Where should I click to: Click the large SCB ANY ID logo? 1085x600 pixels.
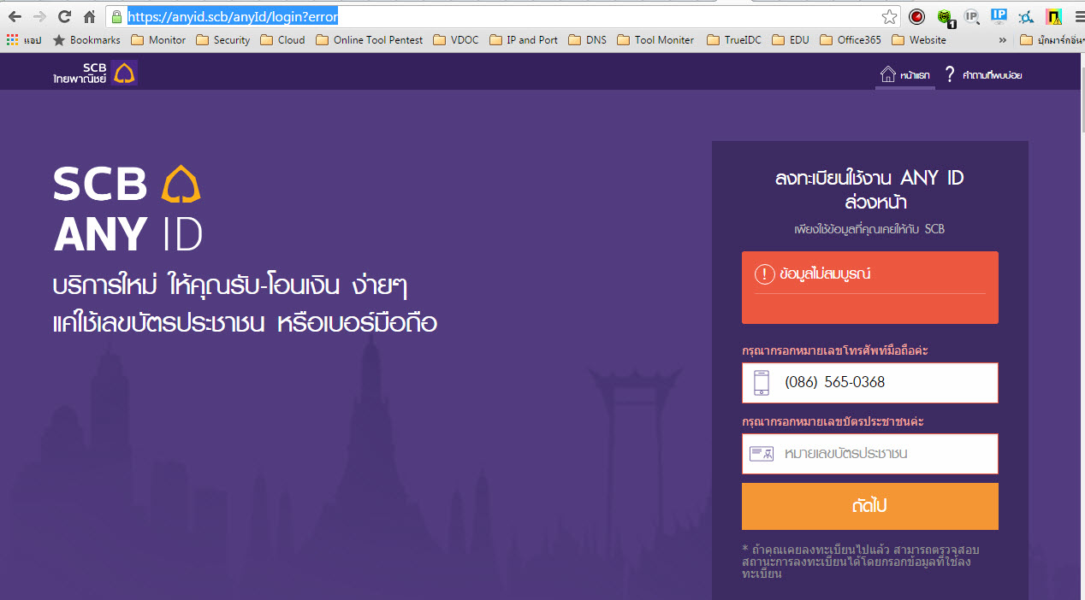[x=128, y=209]
